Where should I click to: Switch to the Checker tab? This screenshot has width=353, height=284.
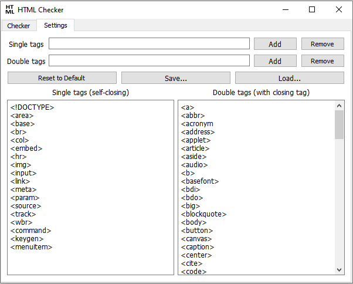pyautogui.click(x=19, y=26)
